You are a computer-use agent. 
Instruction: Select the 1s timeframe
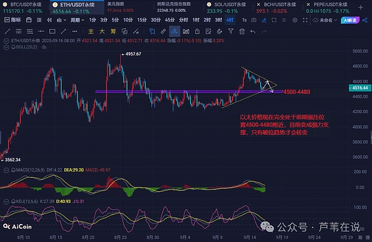(244, 20)
